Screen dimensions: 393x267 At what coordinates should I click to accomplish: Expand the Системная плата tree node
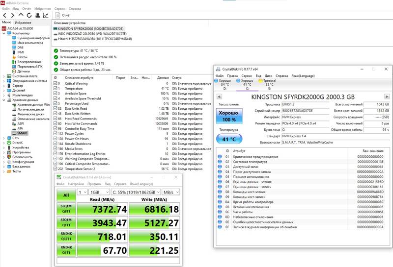coord(3,76)
